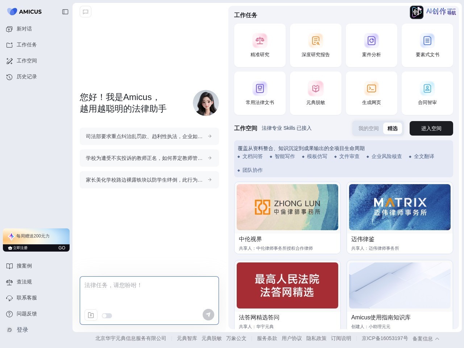Screen dimensions: 464x348
Task: Open the 元典脱敏 footer link
Action: (x=212, y=338)
